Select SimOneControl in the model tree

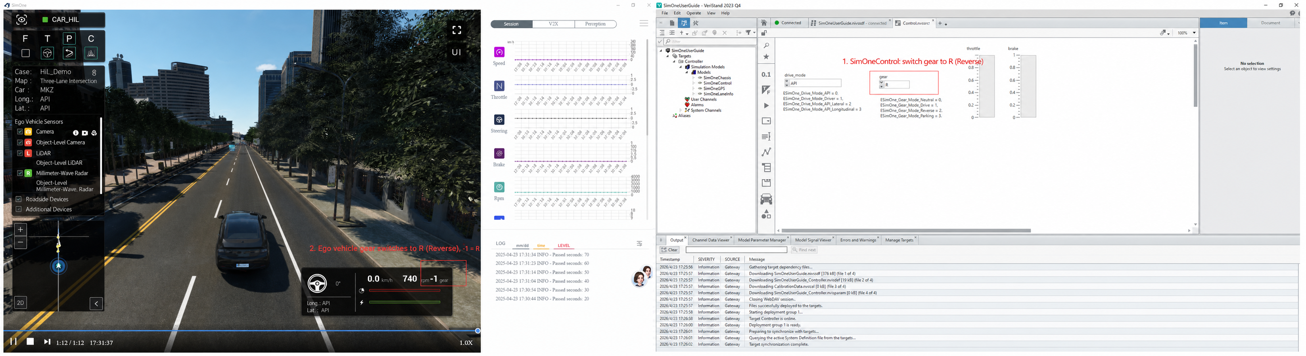pos(717,83)
